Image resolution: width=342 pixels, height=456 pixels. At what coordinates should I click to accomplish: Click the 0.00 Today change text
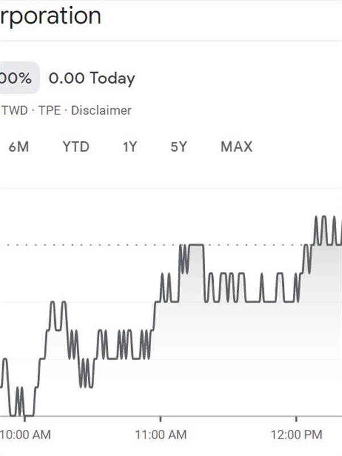[92, 78]
